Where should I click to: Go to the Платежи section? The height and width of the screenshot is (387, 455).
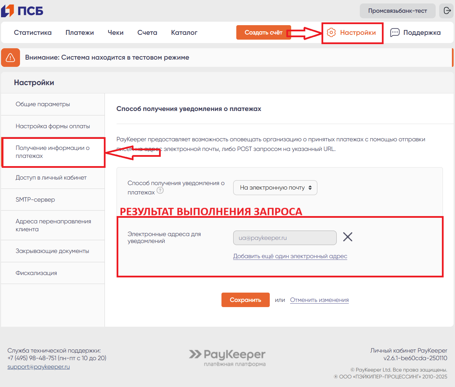tap(80, 32)
